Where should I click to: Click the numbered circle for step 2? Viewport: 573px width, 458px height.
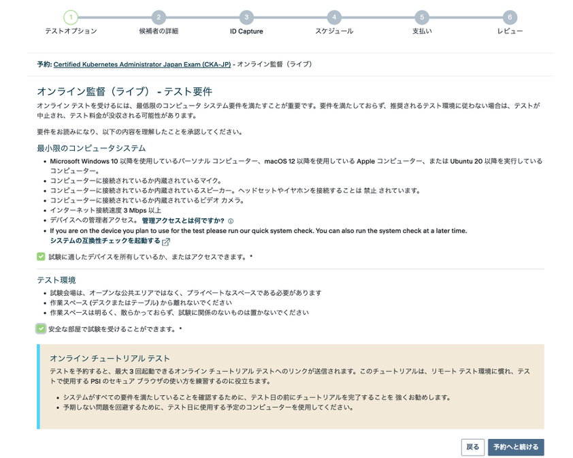(159, 18)
